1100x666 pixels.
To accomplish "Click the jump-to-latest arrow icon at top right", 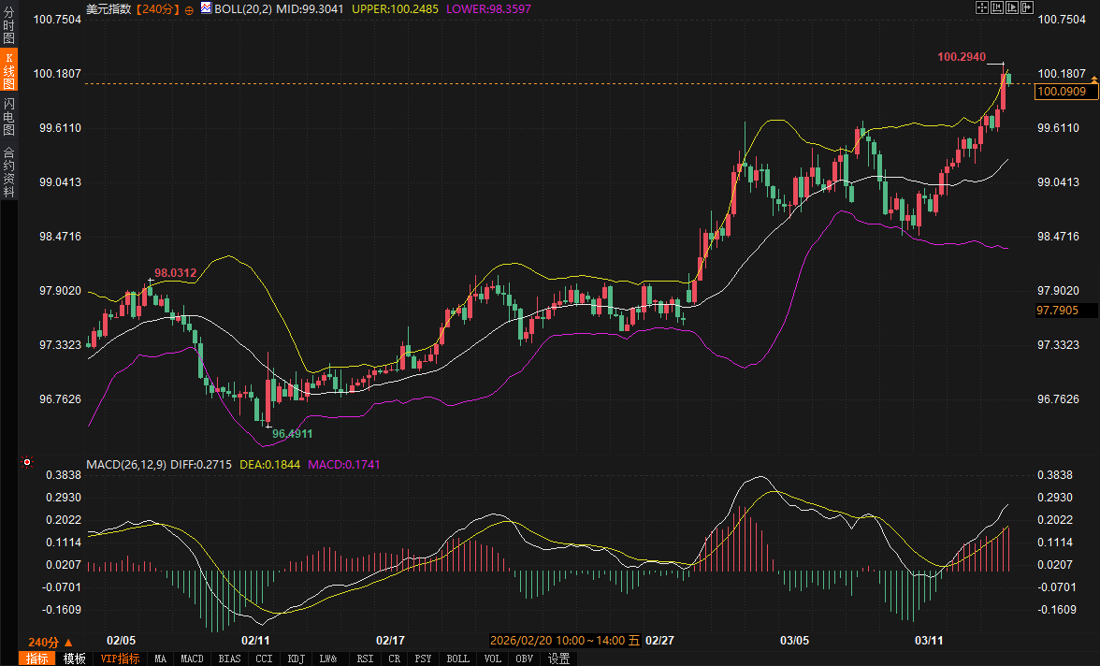I will [x=1027, y=7].
